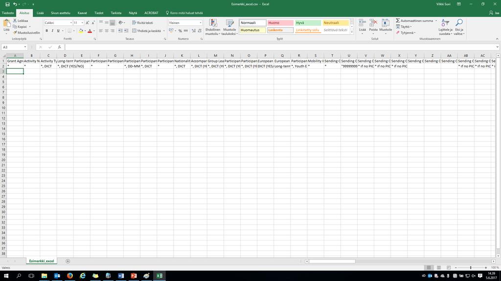Switch to the Tarkista review tab
The image size is (501, 281).
point(116,13)
